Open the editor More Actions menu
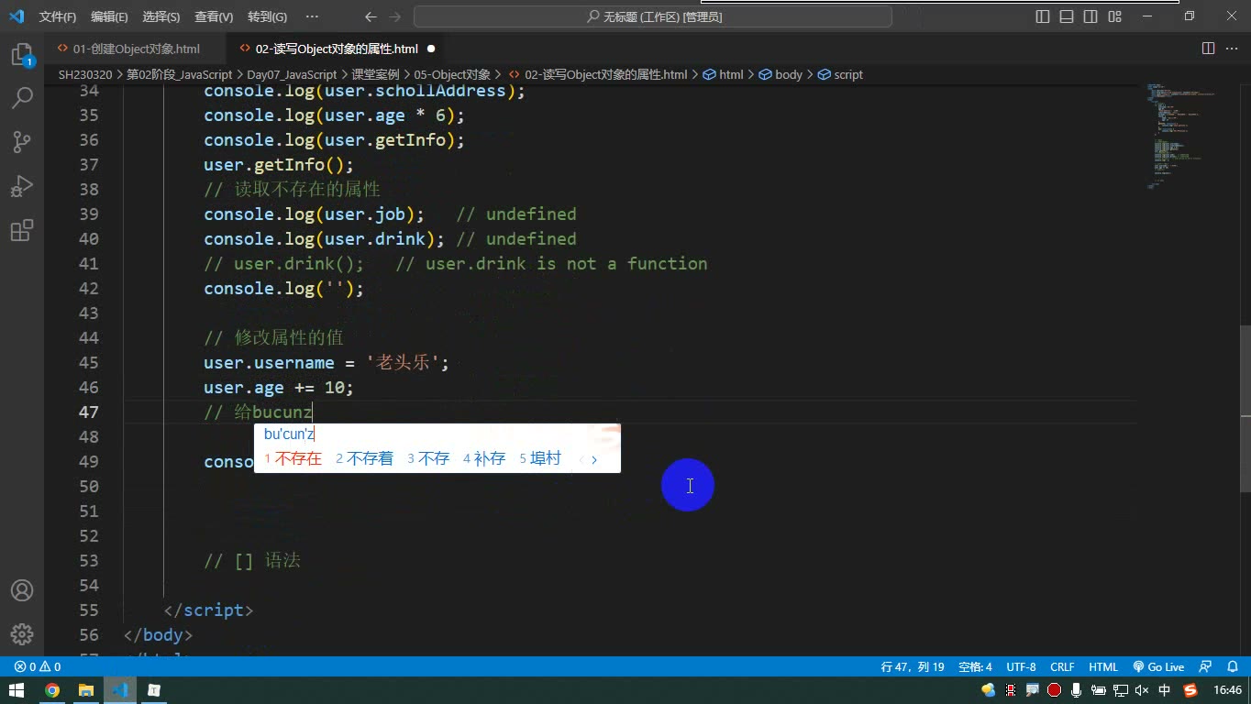This screenshot has width=1251, height=704. 1231,49
